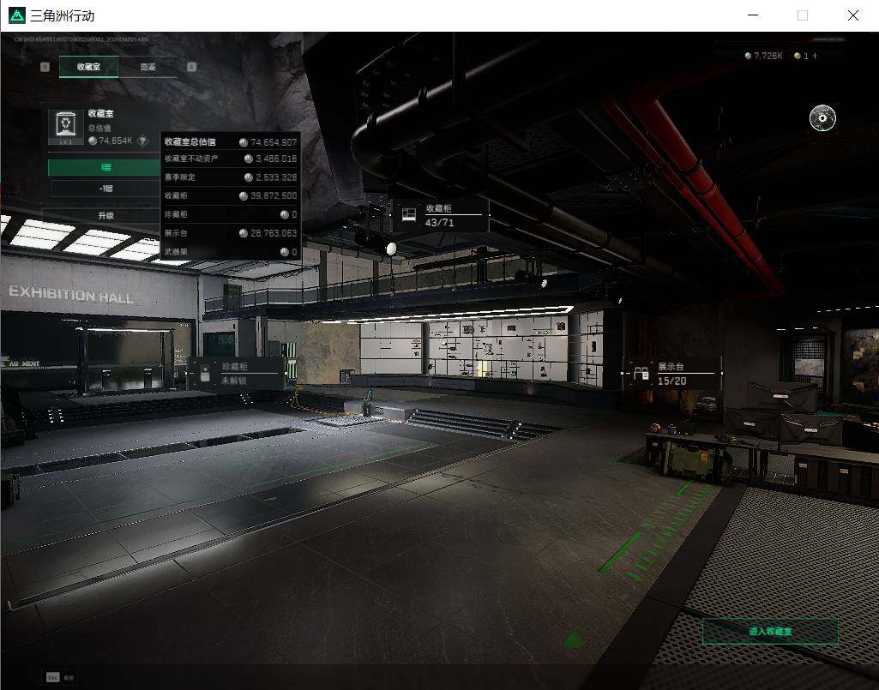Click the previous-tab key icon left of 收藏室
The height and width of the screenshot is (690, 879).
tap(45, 67)
